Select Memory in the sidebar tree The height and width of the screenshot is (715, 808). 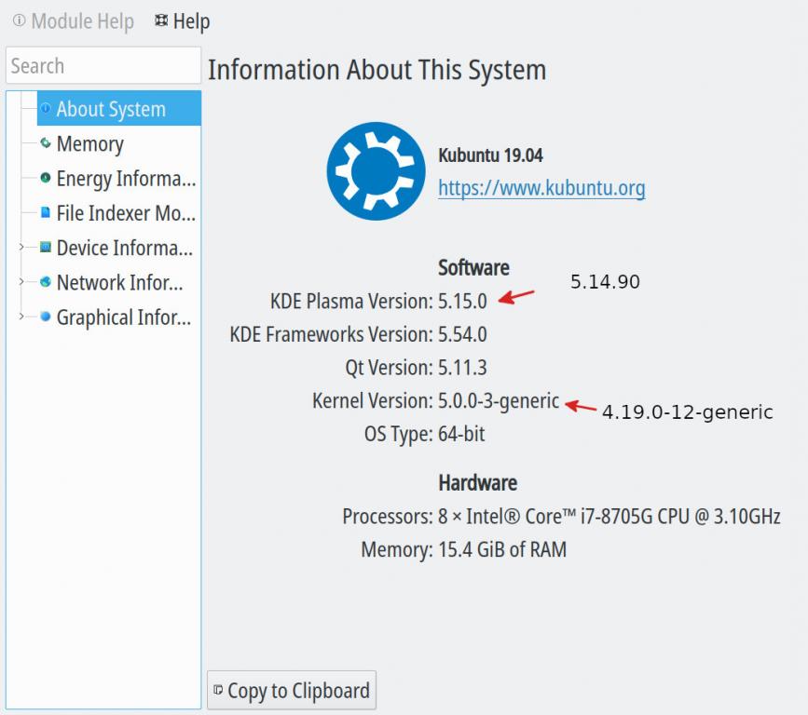[x=89, y=143]
